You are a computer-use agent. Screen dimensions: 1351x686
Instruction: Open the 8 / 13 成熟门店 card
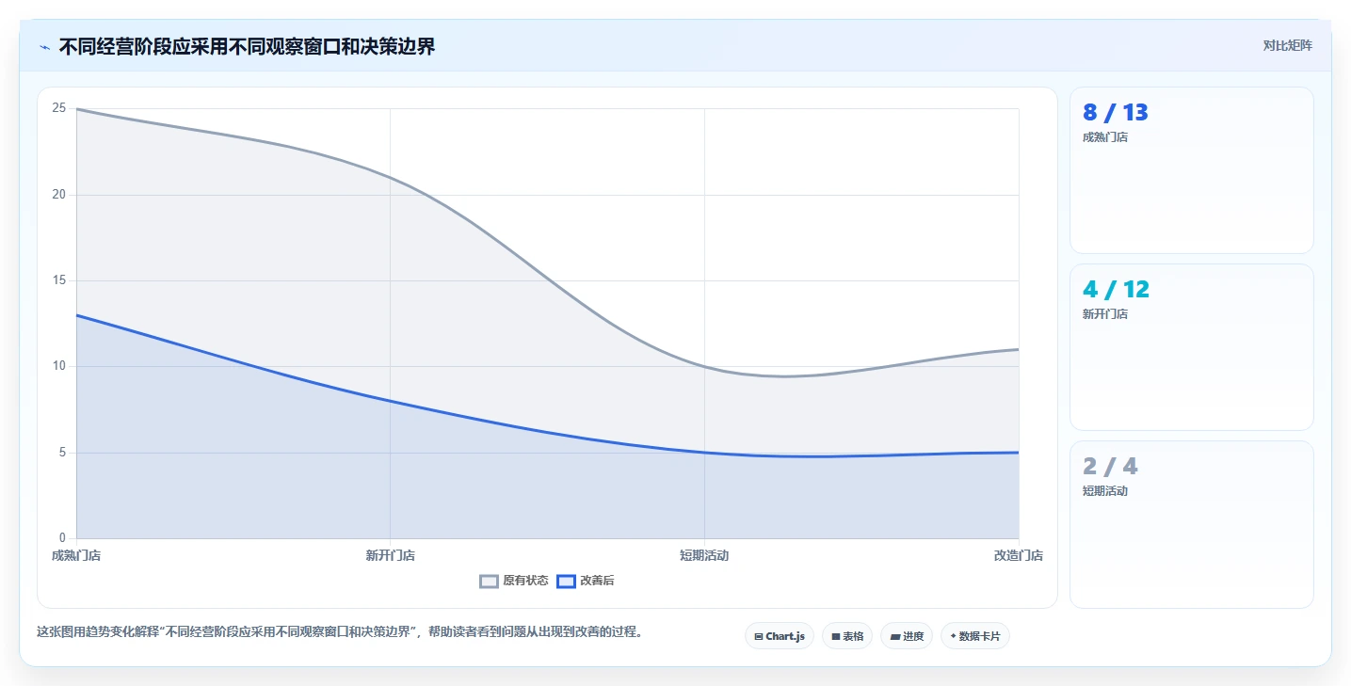[1191, 170]
